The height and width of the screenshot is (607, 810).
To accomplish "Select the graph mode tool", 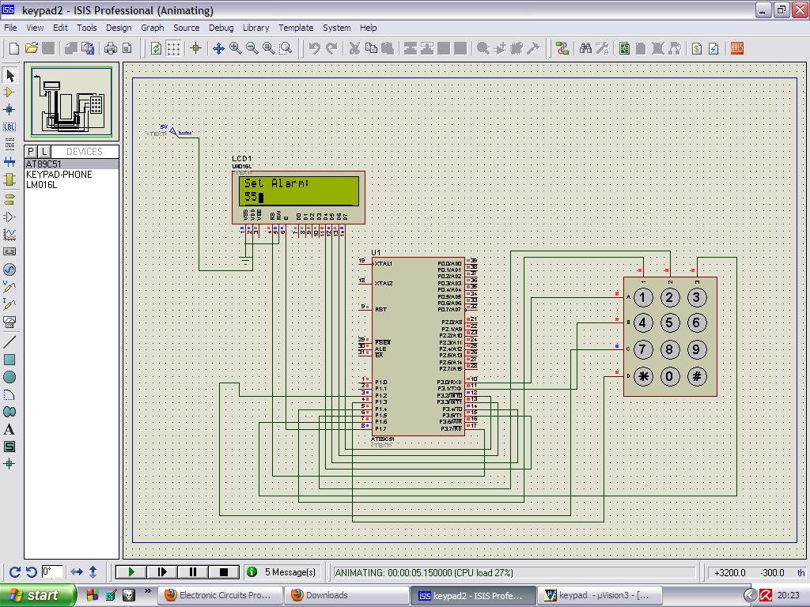I will (x=9, y=235).
